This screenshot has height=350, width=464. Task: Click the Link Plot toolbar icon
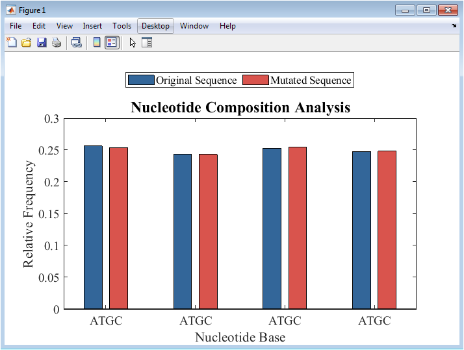pyautogui.click(x=77, y=43)
